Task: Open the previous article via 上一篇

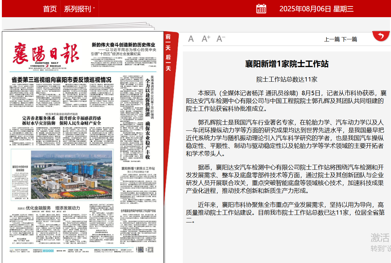Action: [332, 40]
